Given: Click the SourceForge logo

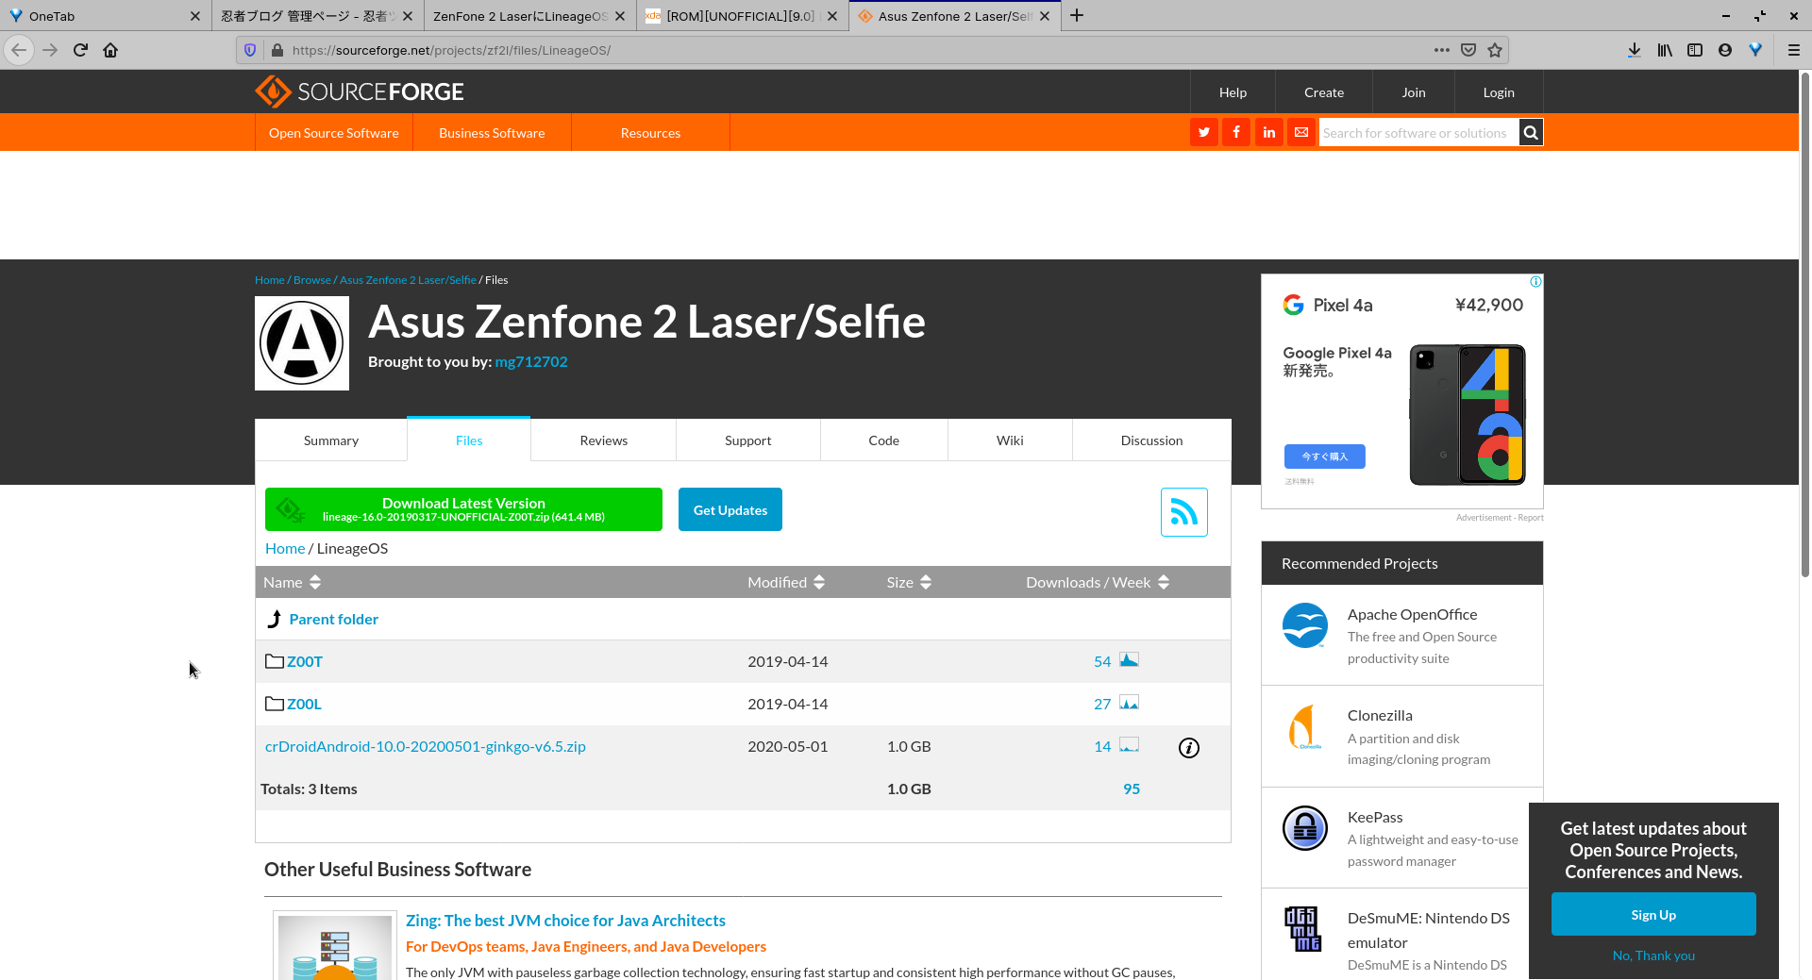Looking at the screenshot, I should 360,91.
